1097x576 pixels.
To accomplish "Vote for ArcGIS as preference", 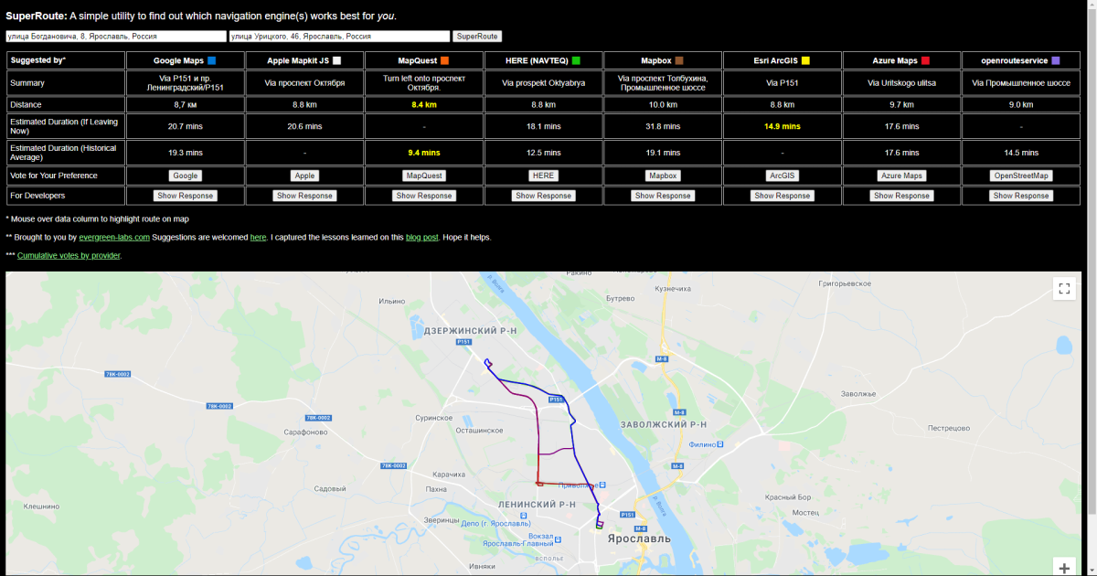I will coord(781,176).
